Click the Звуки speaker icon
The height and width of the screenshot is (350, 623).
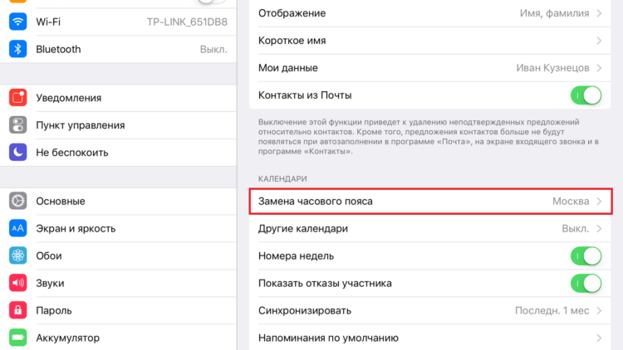tap(18, 283)
